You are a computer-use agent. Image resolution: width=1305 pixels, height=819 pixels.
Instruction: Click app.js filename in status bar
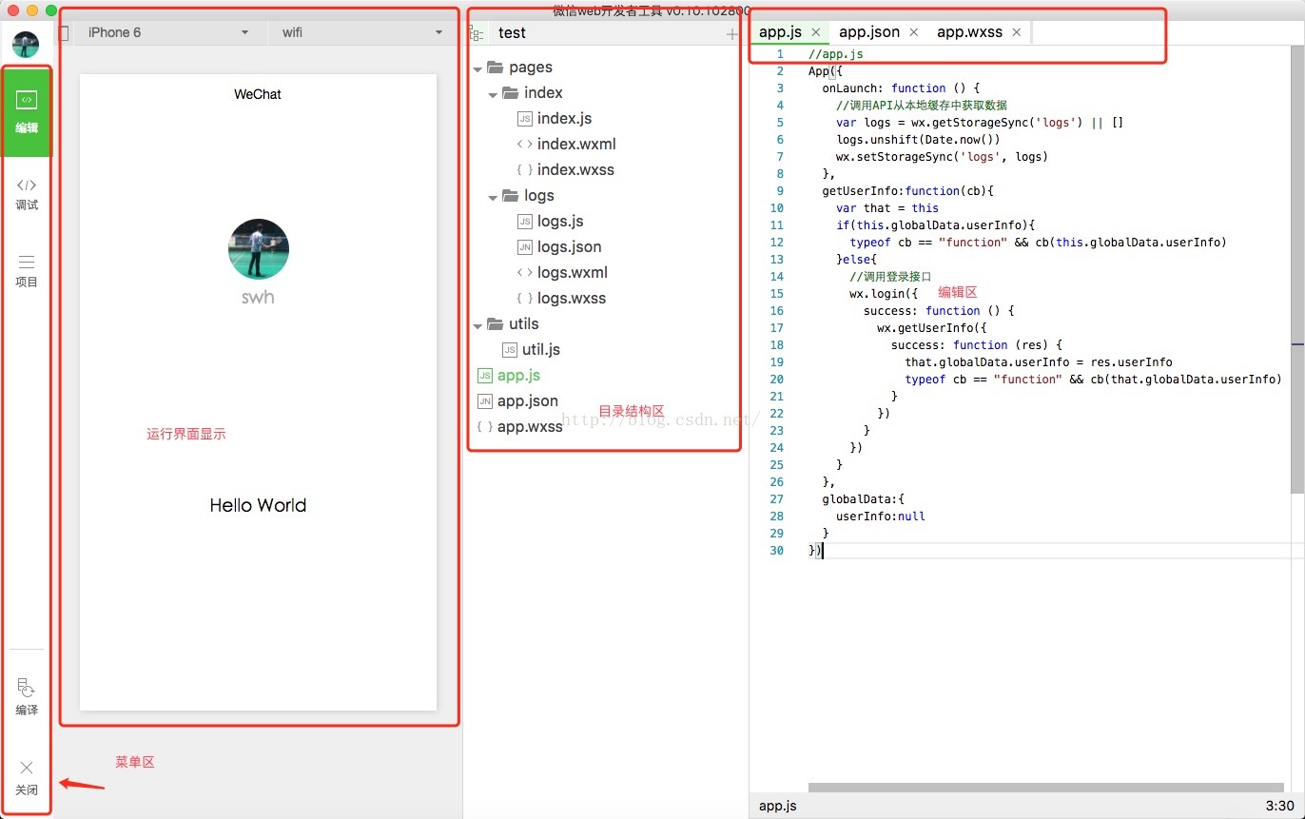point(777,806)
